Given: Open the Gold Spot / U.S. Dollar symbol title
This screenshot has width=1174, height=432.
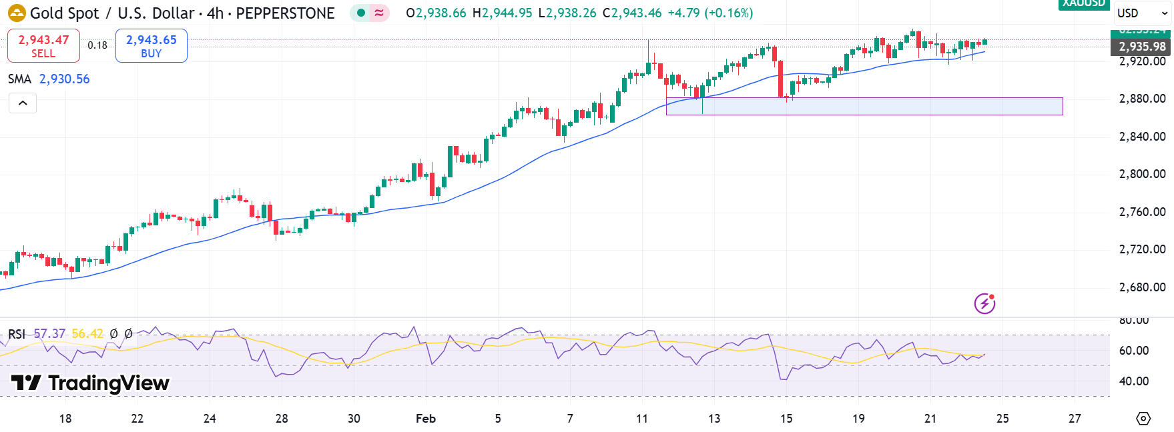Looking at the screenshot, I should pos(182,13).
